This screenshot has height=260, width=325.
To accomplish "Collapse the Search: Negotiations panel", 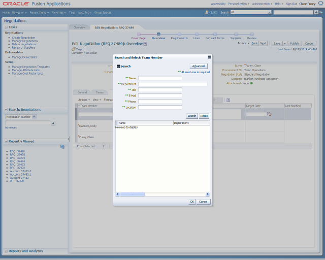I will [x=6, y=110].
